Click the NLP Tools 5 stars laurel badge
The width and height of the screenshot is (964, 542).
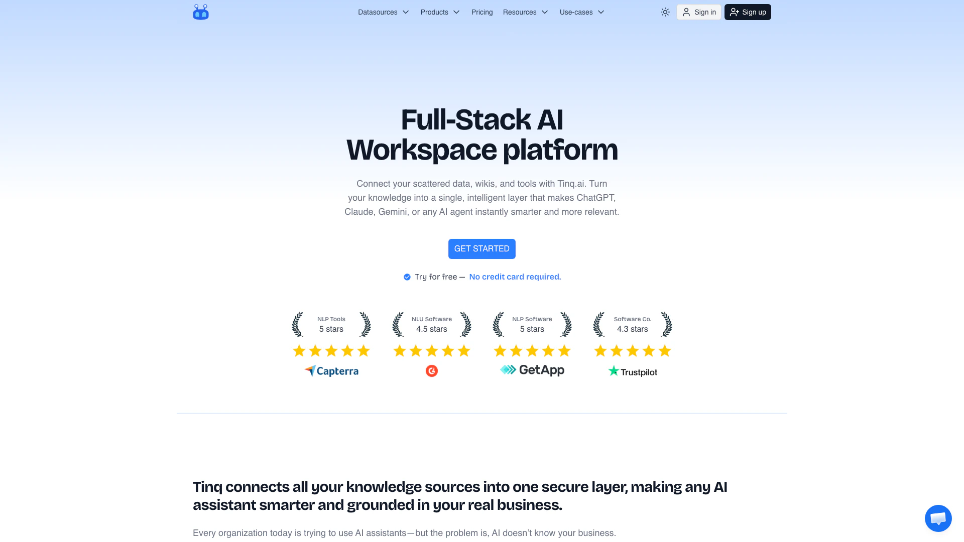pos(331,324)
